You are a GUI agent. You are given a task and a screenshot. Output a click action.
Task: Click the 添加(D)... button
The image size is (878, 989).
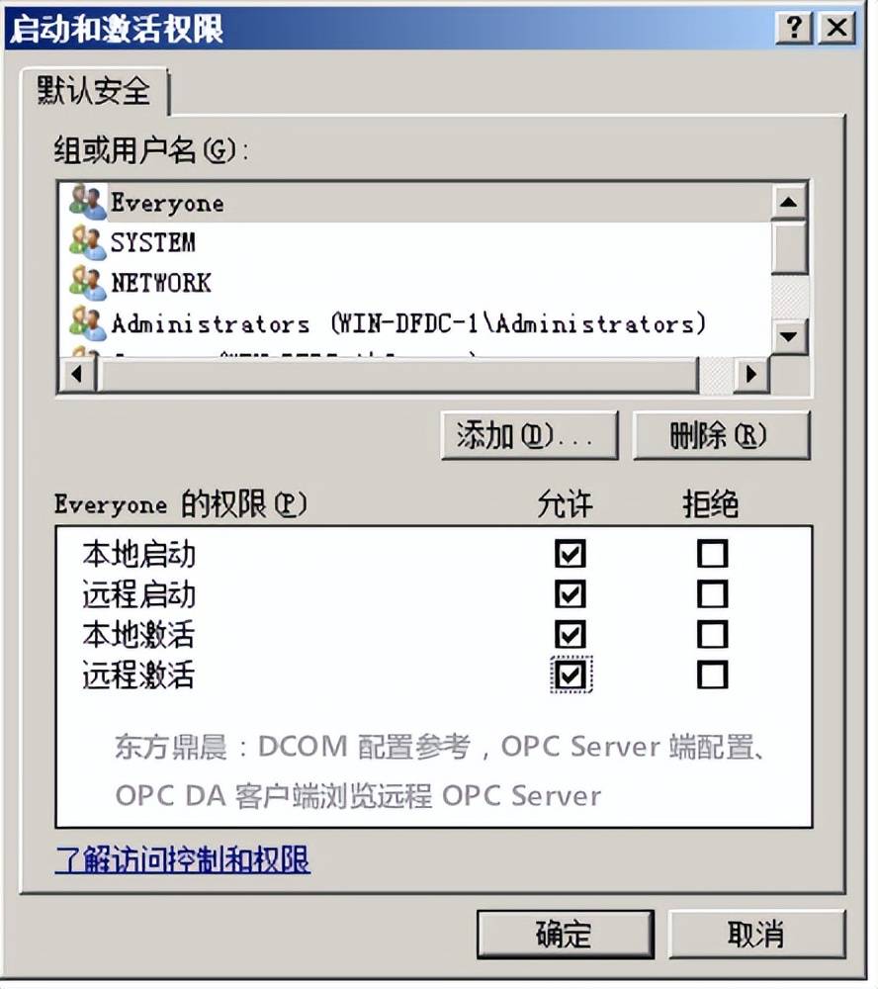(x=529, y=436)
